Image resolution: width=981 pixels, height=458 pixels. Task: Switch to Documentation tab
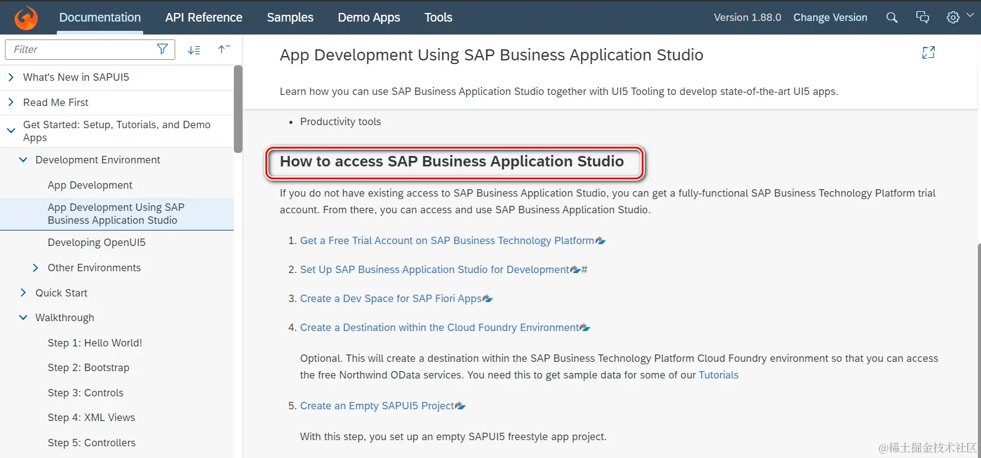coord(100,17)
